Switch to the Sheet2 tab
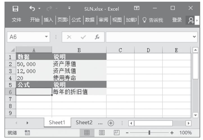This screenshot has height=140, width=203. (84, 122)
